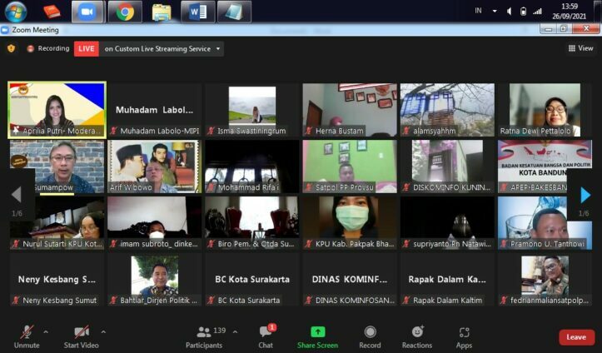The height and width of the screenshot is (353, 602).
Task: Select Isma Swastiningrum's video tile
Action: click(251, 110)
